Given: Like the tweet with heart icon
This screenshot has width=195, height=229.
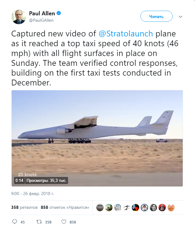Looking at the screenshot, I should (x=64, y=222).
